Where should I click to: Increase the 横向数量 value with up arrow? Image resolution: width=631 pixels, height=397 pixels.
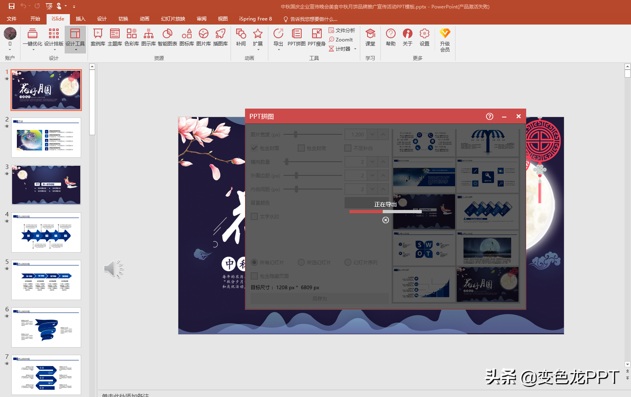pyautogui.click(x=383, y=162)
